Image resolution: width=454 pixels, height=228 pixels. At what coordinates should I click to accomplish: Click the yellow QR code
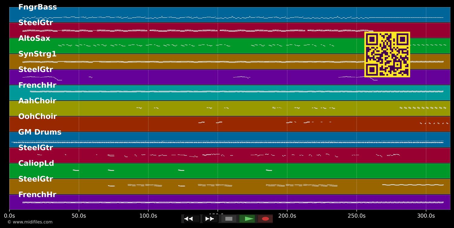tap(387, 55)
